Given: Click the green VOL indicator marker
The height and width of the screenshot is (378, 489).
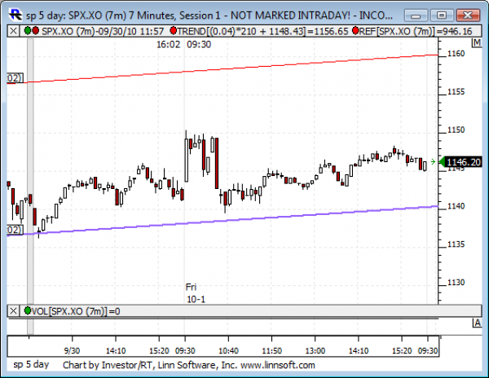Looking at the screenshot, I should [28, 310].
